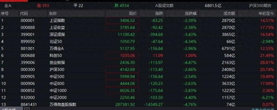Click the 涨跌 column header
Screen dimensions: 277x110
click(159, 13)
